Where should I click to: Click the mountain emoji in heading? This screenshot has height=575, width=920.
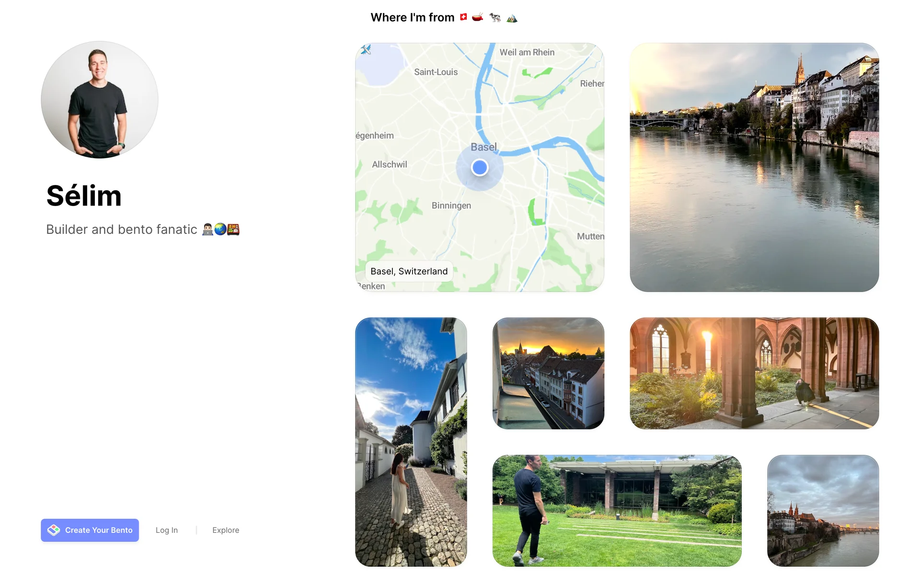coord(512,18)
